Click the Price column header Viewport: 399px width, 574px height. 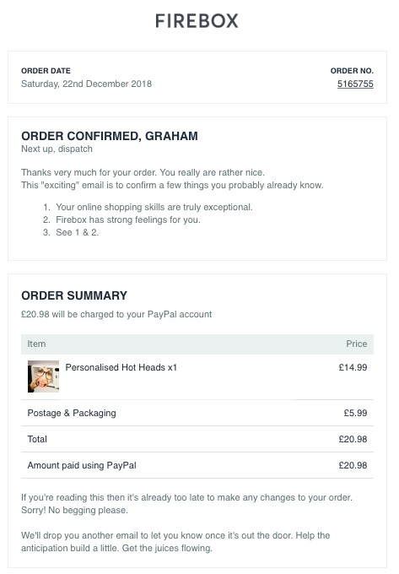coord(357,344)
